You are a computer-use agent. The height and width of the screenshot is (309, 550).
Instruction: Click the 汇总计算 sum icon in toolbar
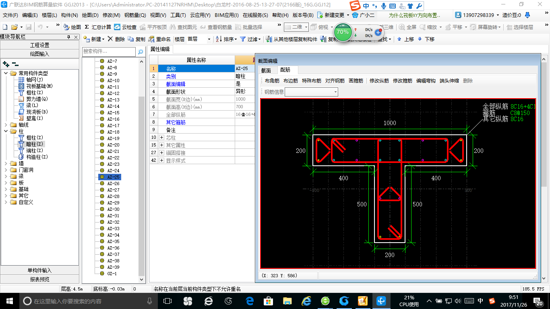coord(87,27)
